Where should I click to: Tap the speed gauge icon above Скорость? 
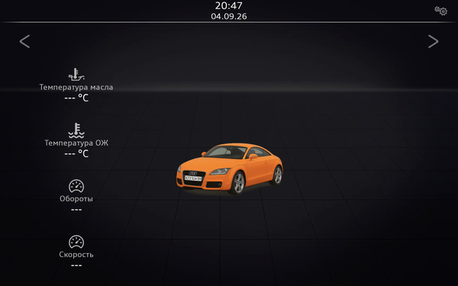76,242
